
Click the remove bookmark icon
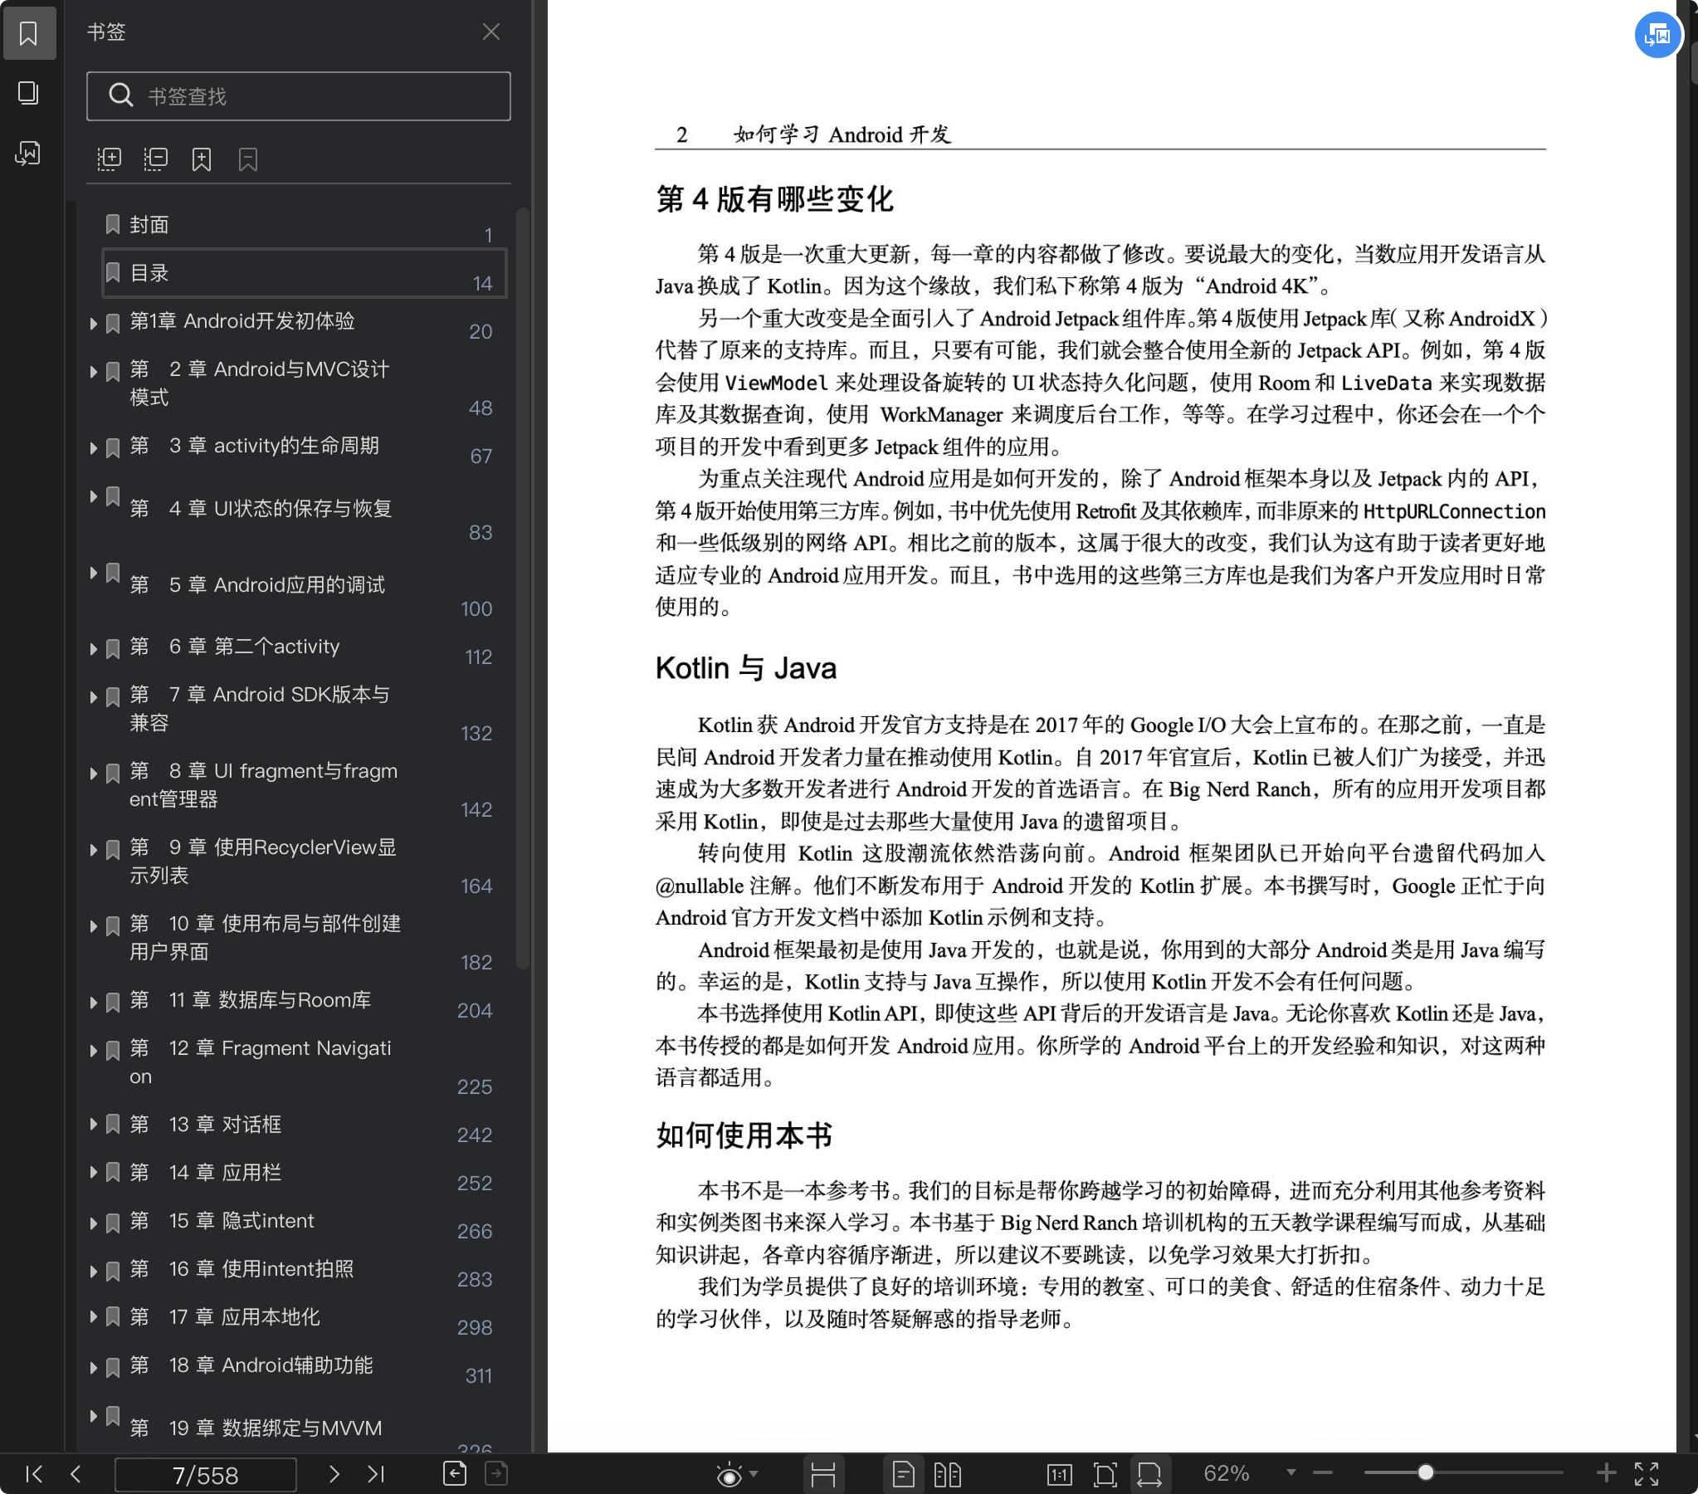pyautogui.click(x=248, y=159)
